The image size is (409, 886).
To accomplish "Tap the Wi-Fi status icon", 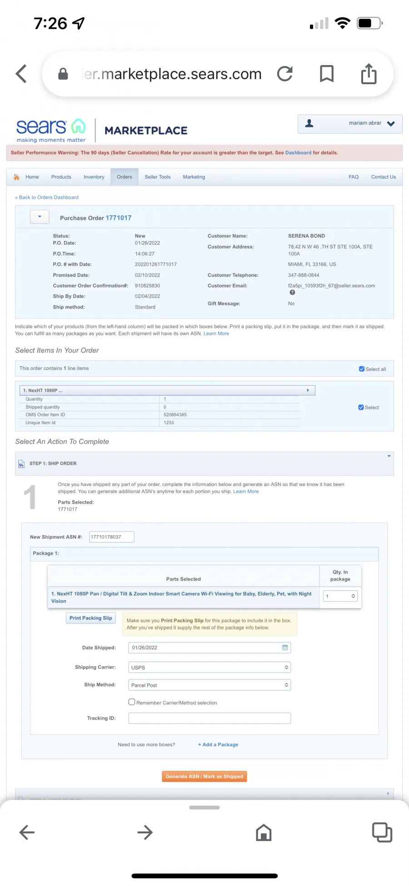I will click(x=342, y=23).
